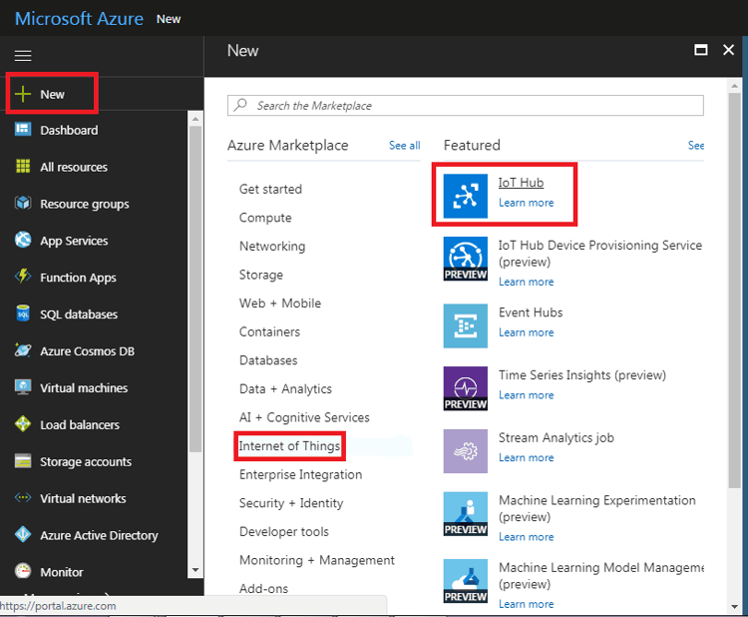
Task: Click the Stream Analytics job icon
Action: [465, 451]
